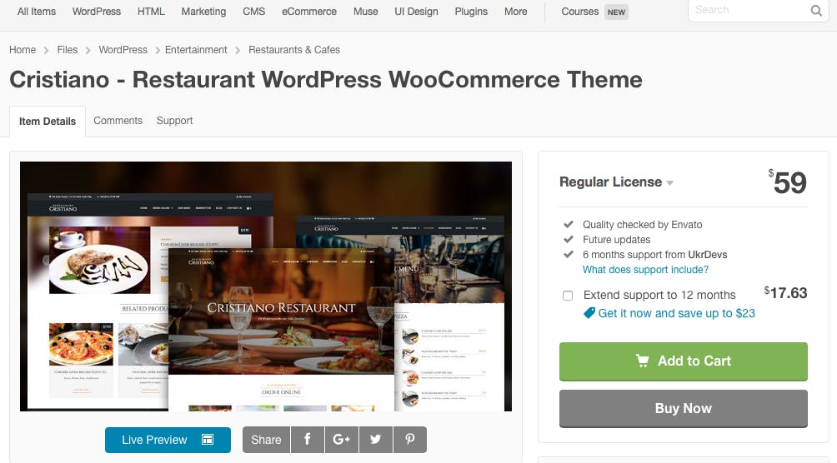Open the All Items menu

pos(37,11)
